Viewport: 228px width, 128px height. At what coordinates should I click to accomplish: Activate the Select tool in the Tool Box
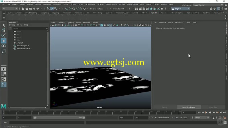click(4, 25)
